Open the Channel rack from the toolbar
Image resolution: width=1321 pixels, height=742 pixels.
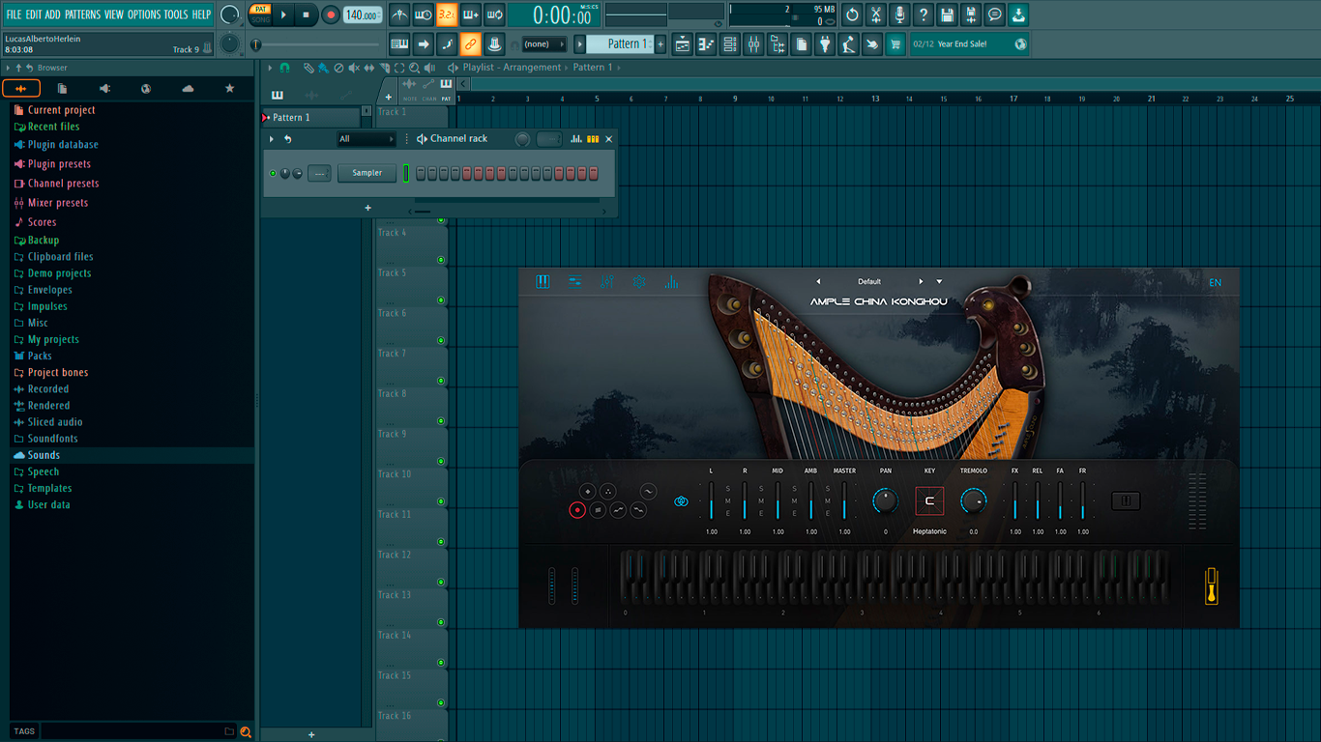pyautogui.click(x=730, y=44)
